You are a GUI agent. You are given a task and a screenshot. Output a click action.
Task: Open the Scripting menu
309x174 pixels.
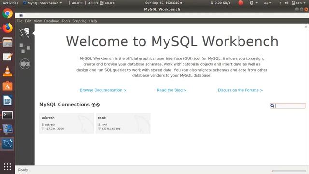[x=79, y=21]
